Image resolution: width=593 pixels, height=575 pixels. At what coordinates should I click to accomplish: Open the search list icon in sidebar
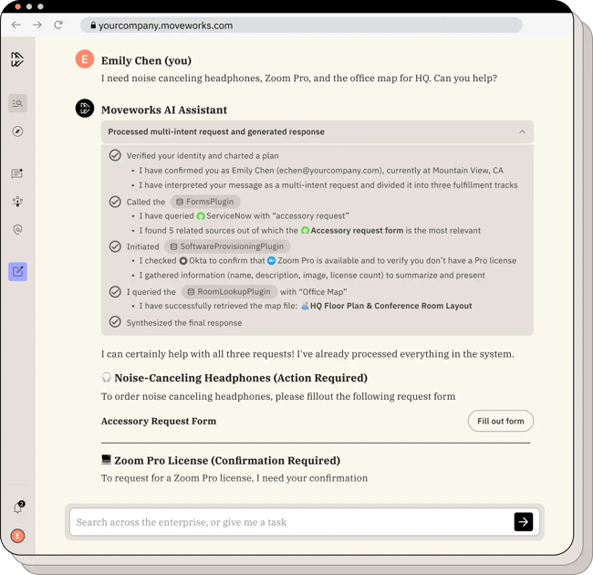(x=17, y=103)
